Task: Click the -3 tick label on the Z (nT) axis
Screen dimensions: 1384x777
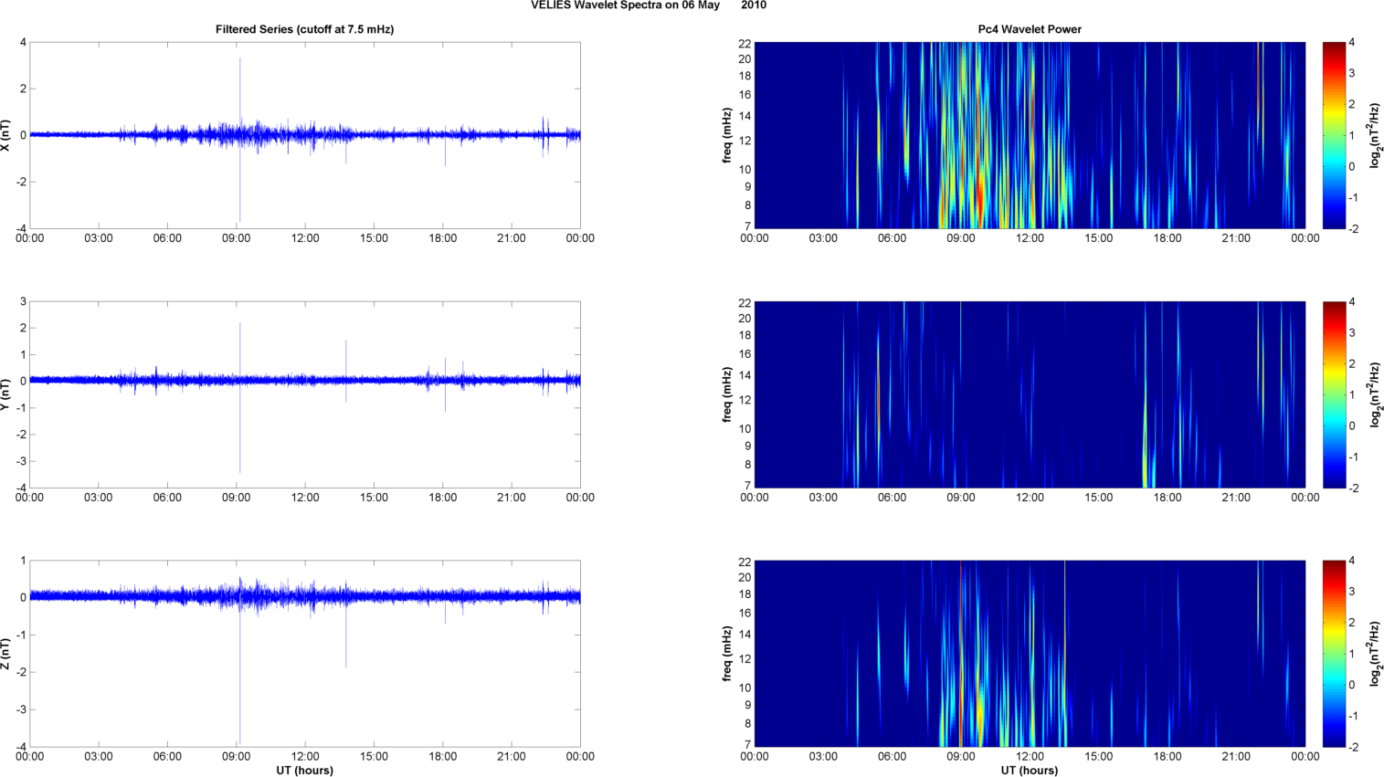Action: tap(21, 709)
